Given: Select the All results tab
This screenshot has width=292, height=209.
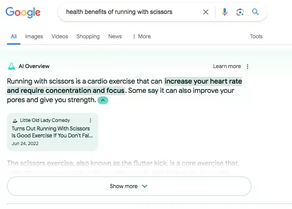Looking at the screenshot, I should [14, 36].
